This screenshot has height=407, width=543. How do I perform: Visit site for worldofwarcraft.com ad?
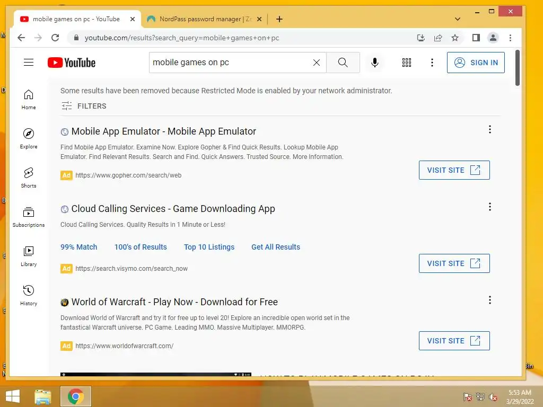[454, 341]
